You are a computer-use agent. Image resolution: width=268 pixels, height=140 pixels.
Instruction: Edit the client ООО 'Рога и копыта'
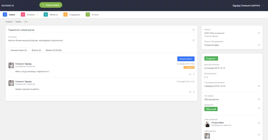pyautogui.click(x=259, y=33)
